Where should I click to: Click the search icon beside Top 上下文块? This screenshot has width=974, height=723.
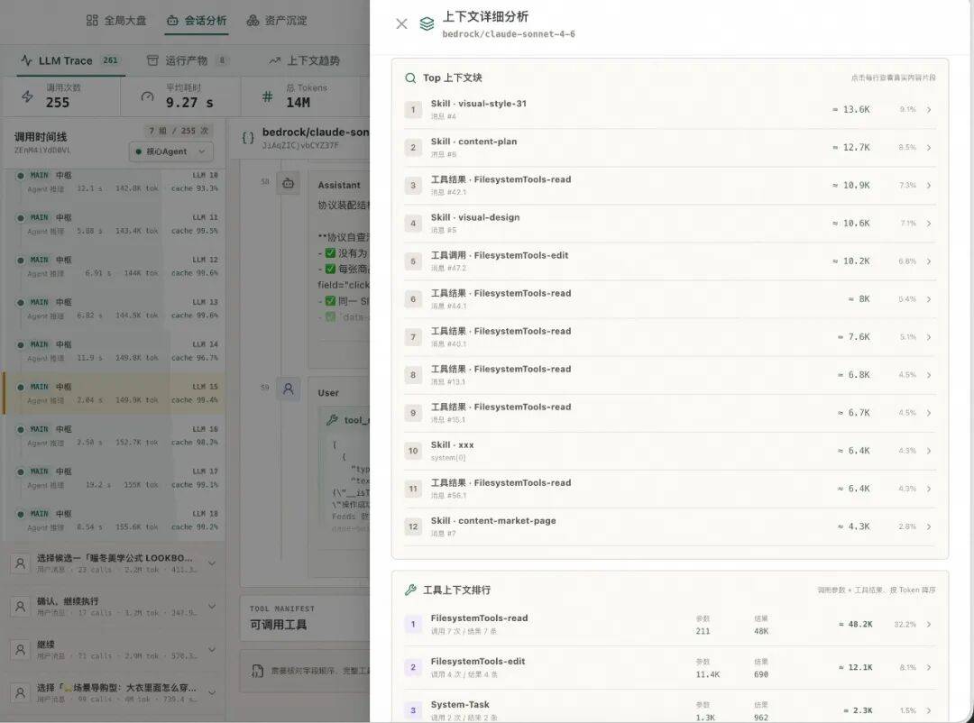pyautogui.click(x=410, y=78)
